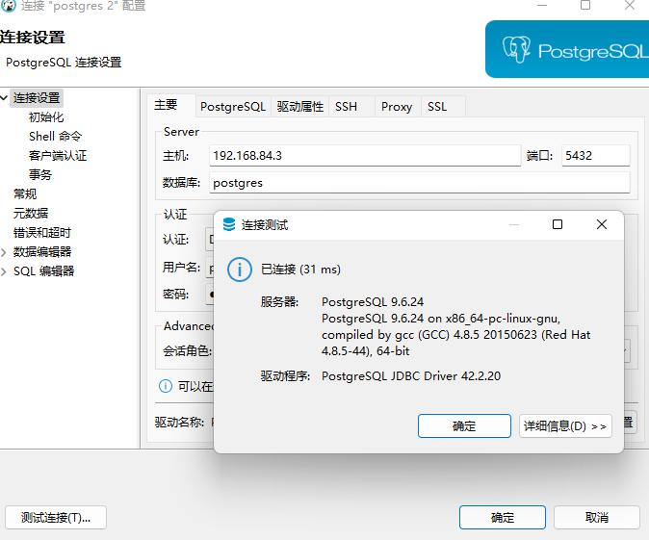The height and width of the screenshot is (540, 649).
Task: Click the 数据库 field showing postgres
Action: pyautogui.click(x=419, y=183)
